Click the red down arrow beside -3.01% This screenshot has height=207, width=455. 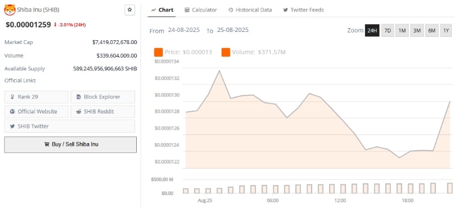(x=55, y=25)
